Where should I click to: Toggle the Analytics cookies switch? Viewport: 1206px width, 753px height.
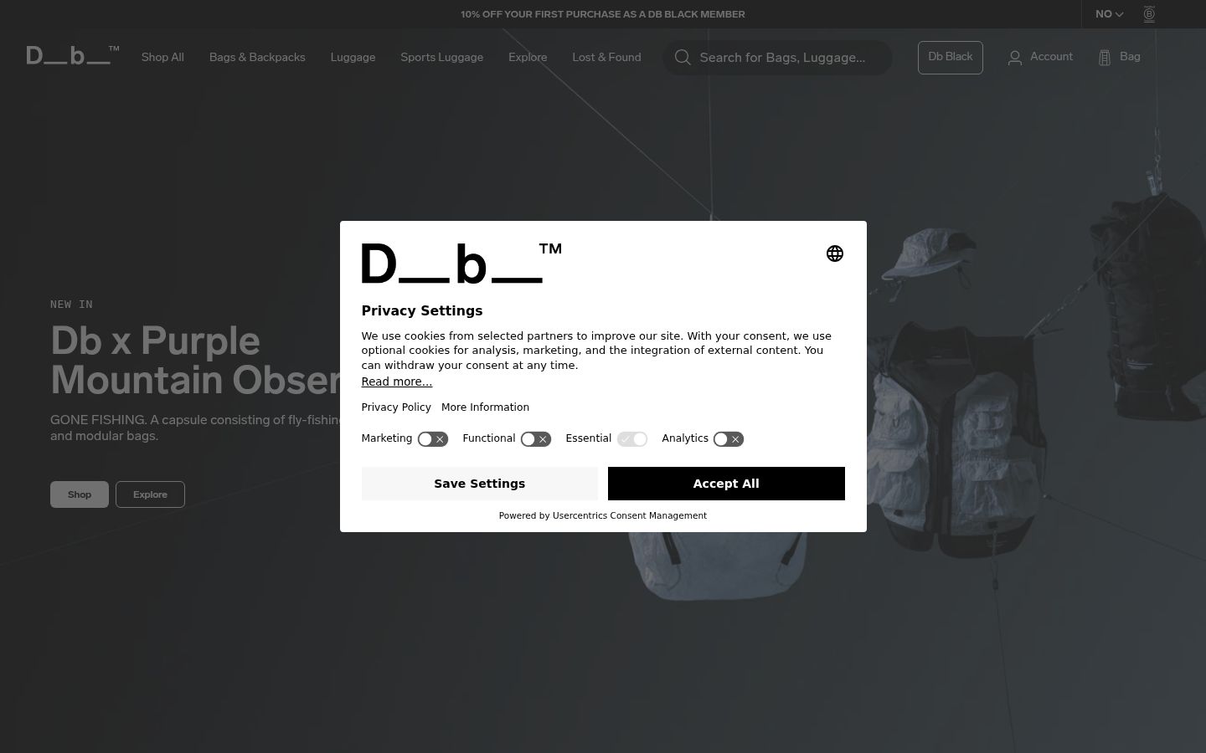point(729,439)
